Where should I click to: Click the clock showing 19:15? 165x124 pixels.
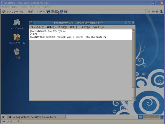pyautogui.click(x=155, y=11)
